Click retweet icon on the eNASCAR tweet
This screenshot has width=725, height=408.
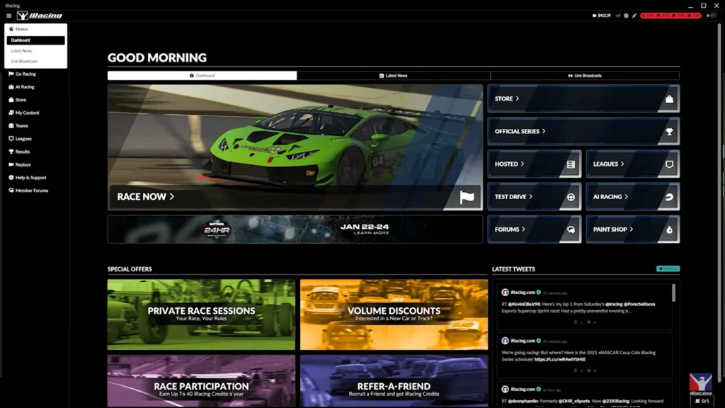(576, 370)
